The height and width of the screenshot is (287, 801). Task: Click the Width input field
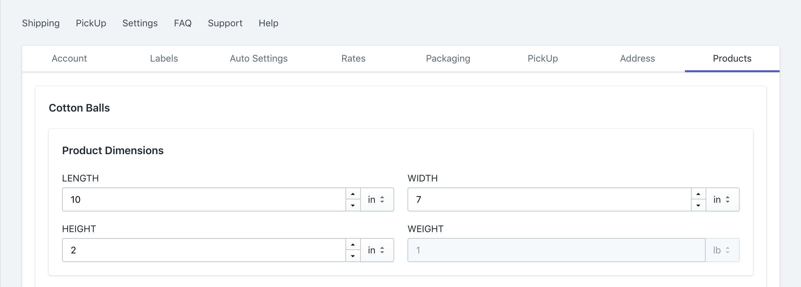point(550,199)
